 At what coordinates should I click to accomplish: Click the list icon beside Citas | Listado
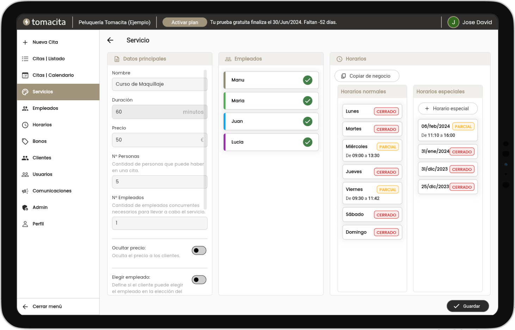point(25,59)
